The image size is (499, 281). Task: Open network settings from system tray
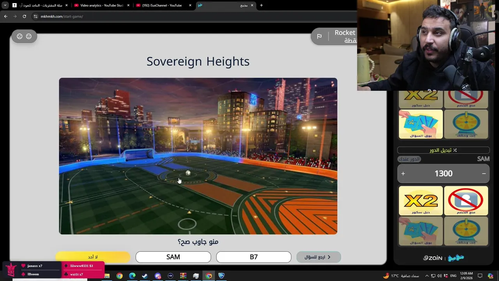coord(433,276)
